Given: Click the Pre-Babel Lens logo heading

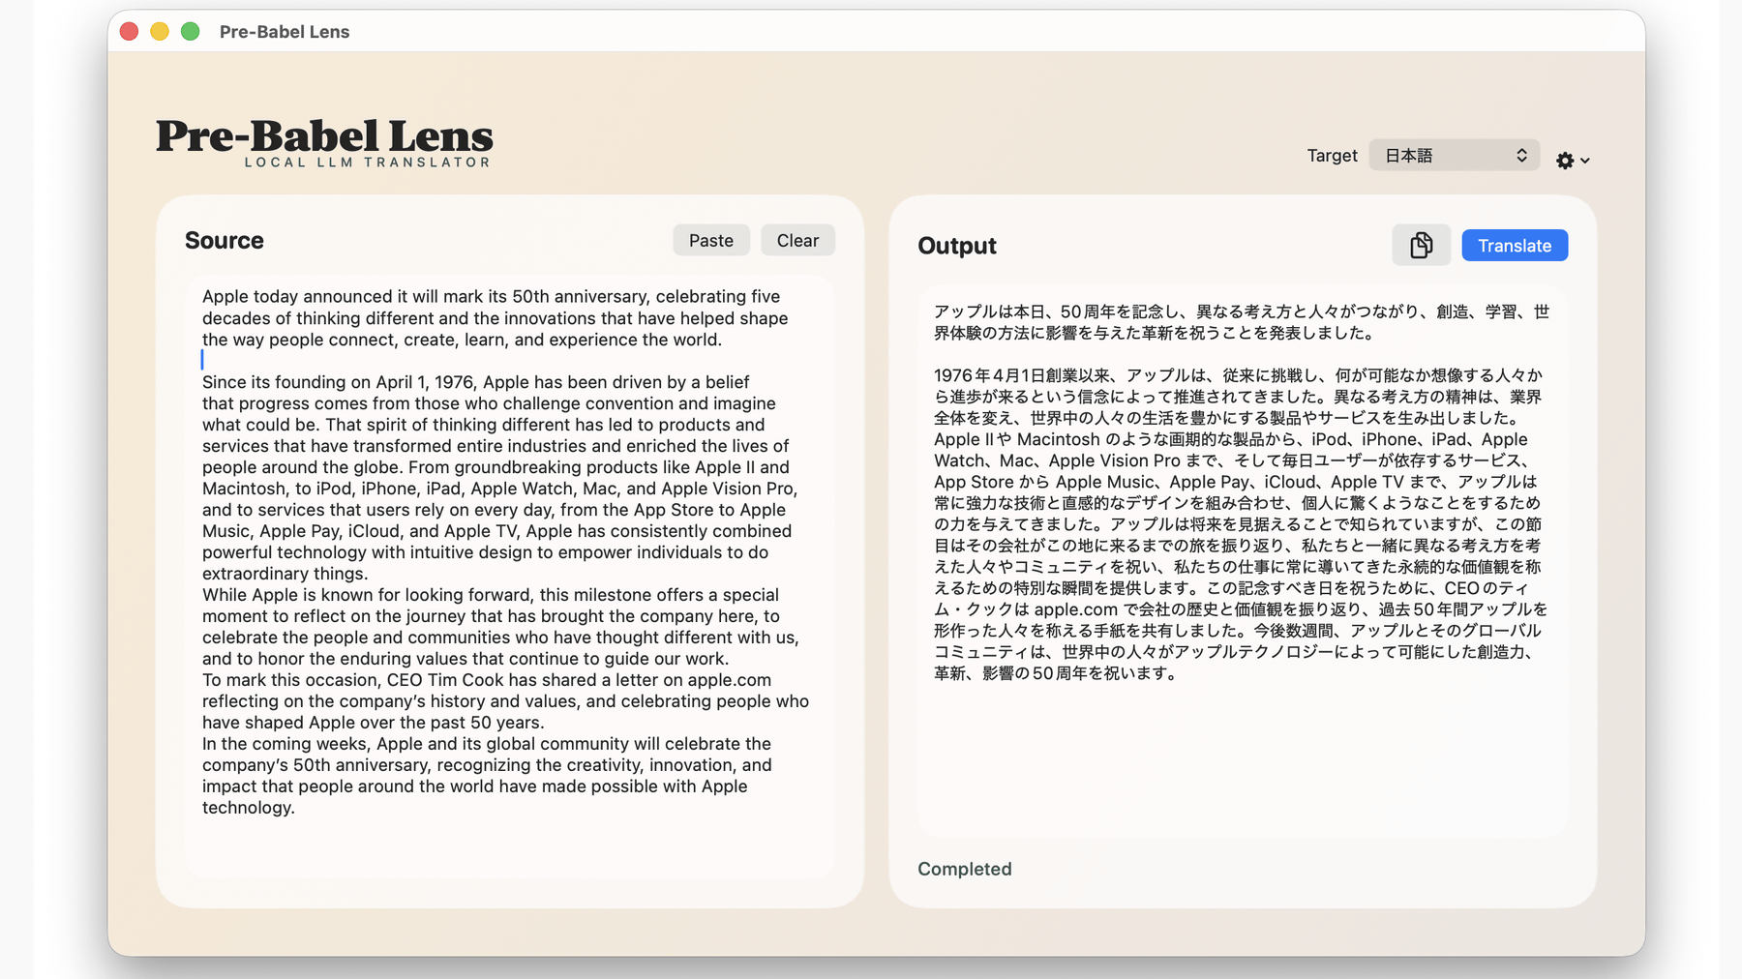Looking at the screenshot, I should click(x=324, y=136).
